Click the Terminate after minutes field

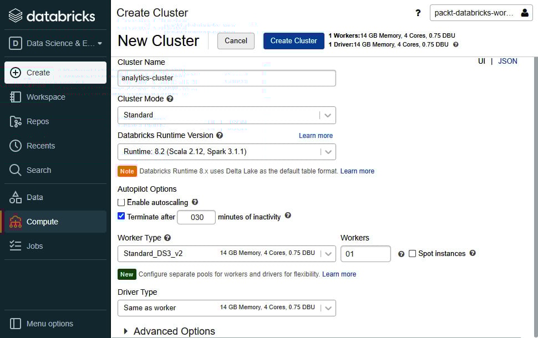[196, 217]
